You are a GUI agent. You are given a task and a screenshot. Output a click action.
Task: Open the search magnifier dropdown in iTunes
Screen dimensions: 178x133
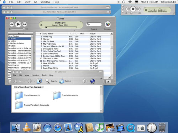point(88,24)
